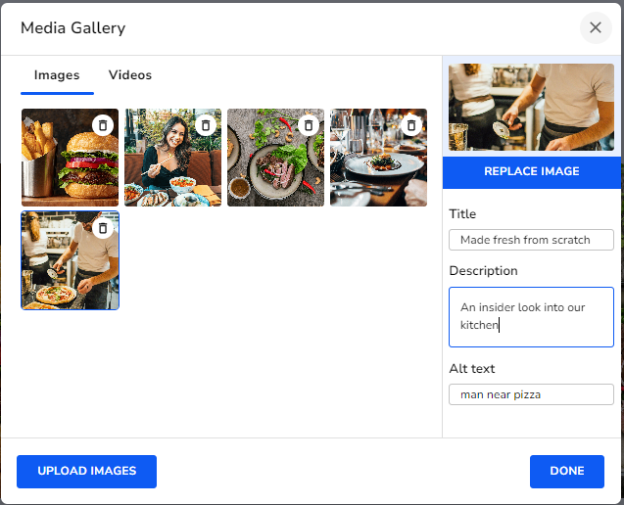Switch to the Videos tab

pos(130,75)
